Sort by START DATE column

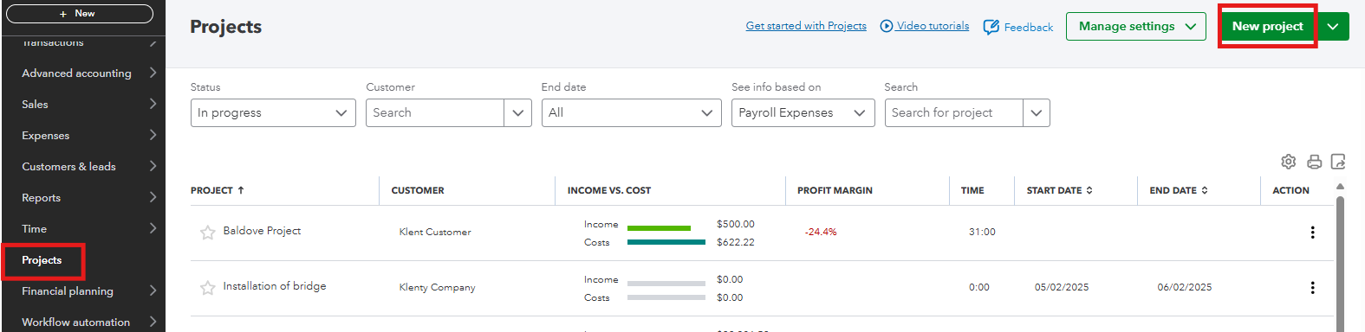[1059, 190]
